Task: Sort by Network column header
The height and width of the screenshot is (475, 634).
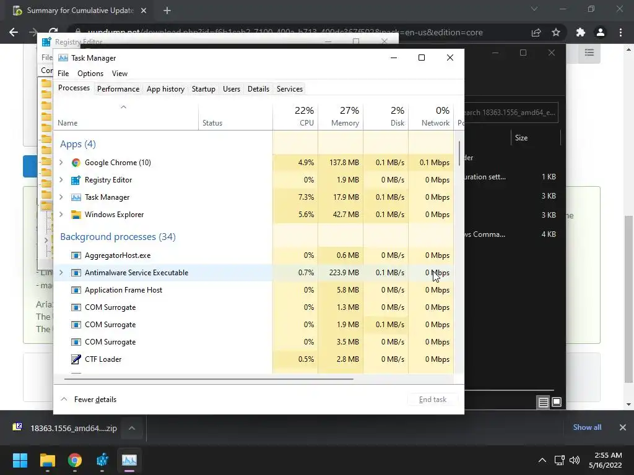Action: pos(431,116)
